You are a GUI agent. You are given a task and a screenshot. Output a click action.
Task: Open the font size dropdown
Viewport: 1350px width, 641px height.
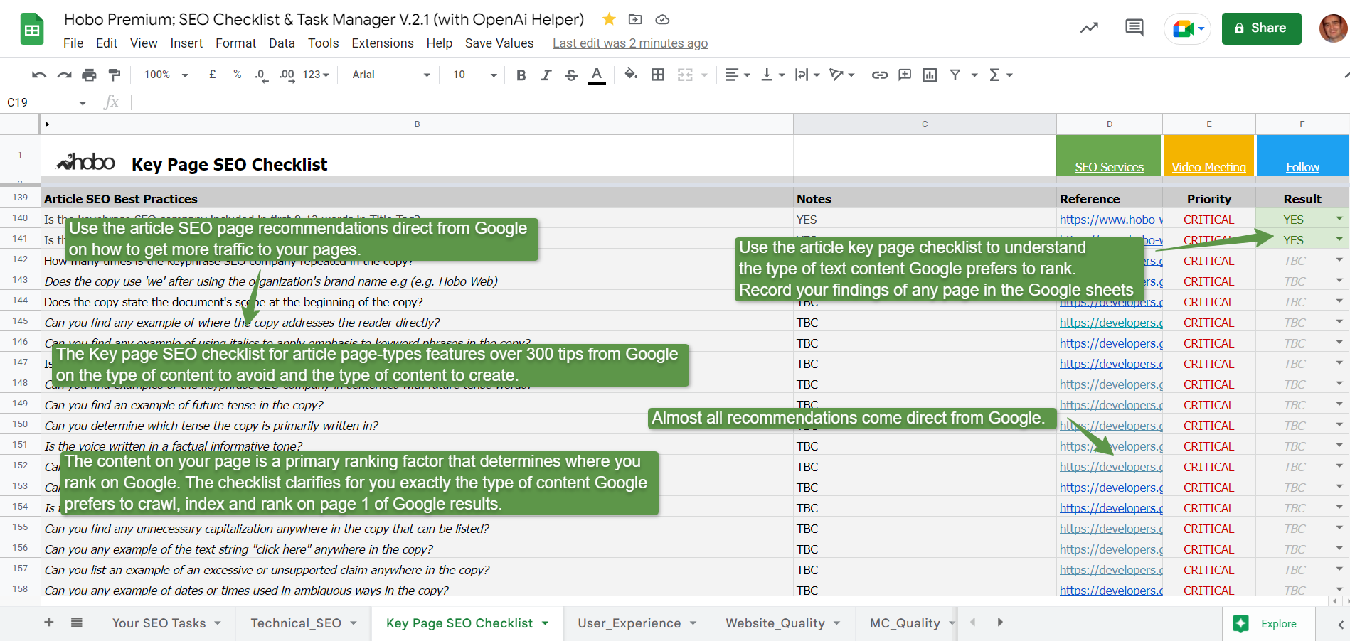(474, 75)
